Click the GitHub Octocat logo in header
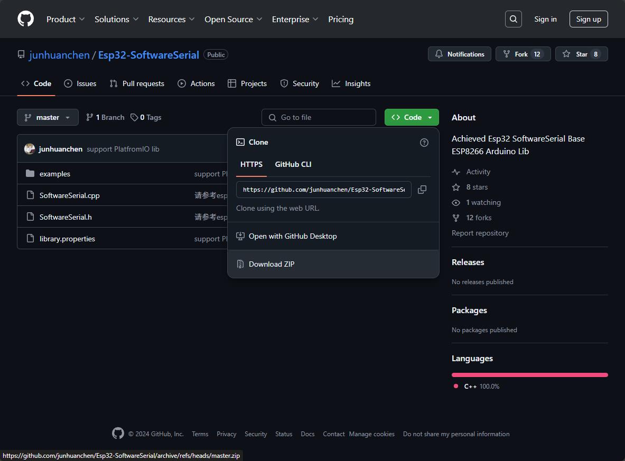625x461 pixels. [25, 18]
